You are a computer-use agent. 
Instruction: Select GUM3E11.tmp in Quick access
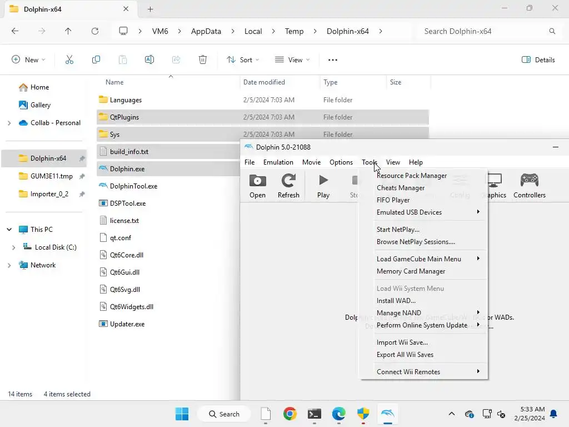52,176
